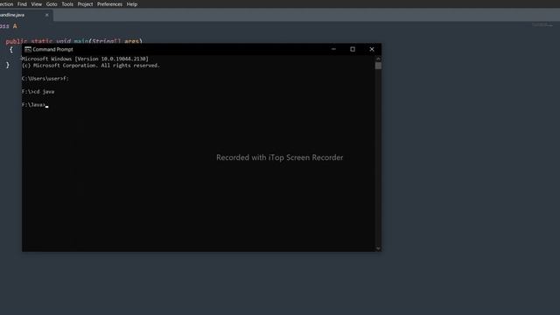The width and height of the screenshot is (560, 315).
Task: Click the "C:\Users\user>f:" line
Action: 45,79
